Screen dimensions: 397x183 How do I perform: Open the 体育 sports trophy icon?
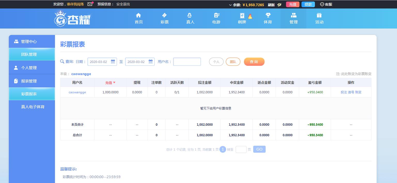(x=268, y=15)
